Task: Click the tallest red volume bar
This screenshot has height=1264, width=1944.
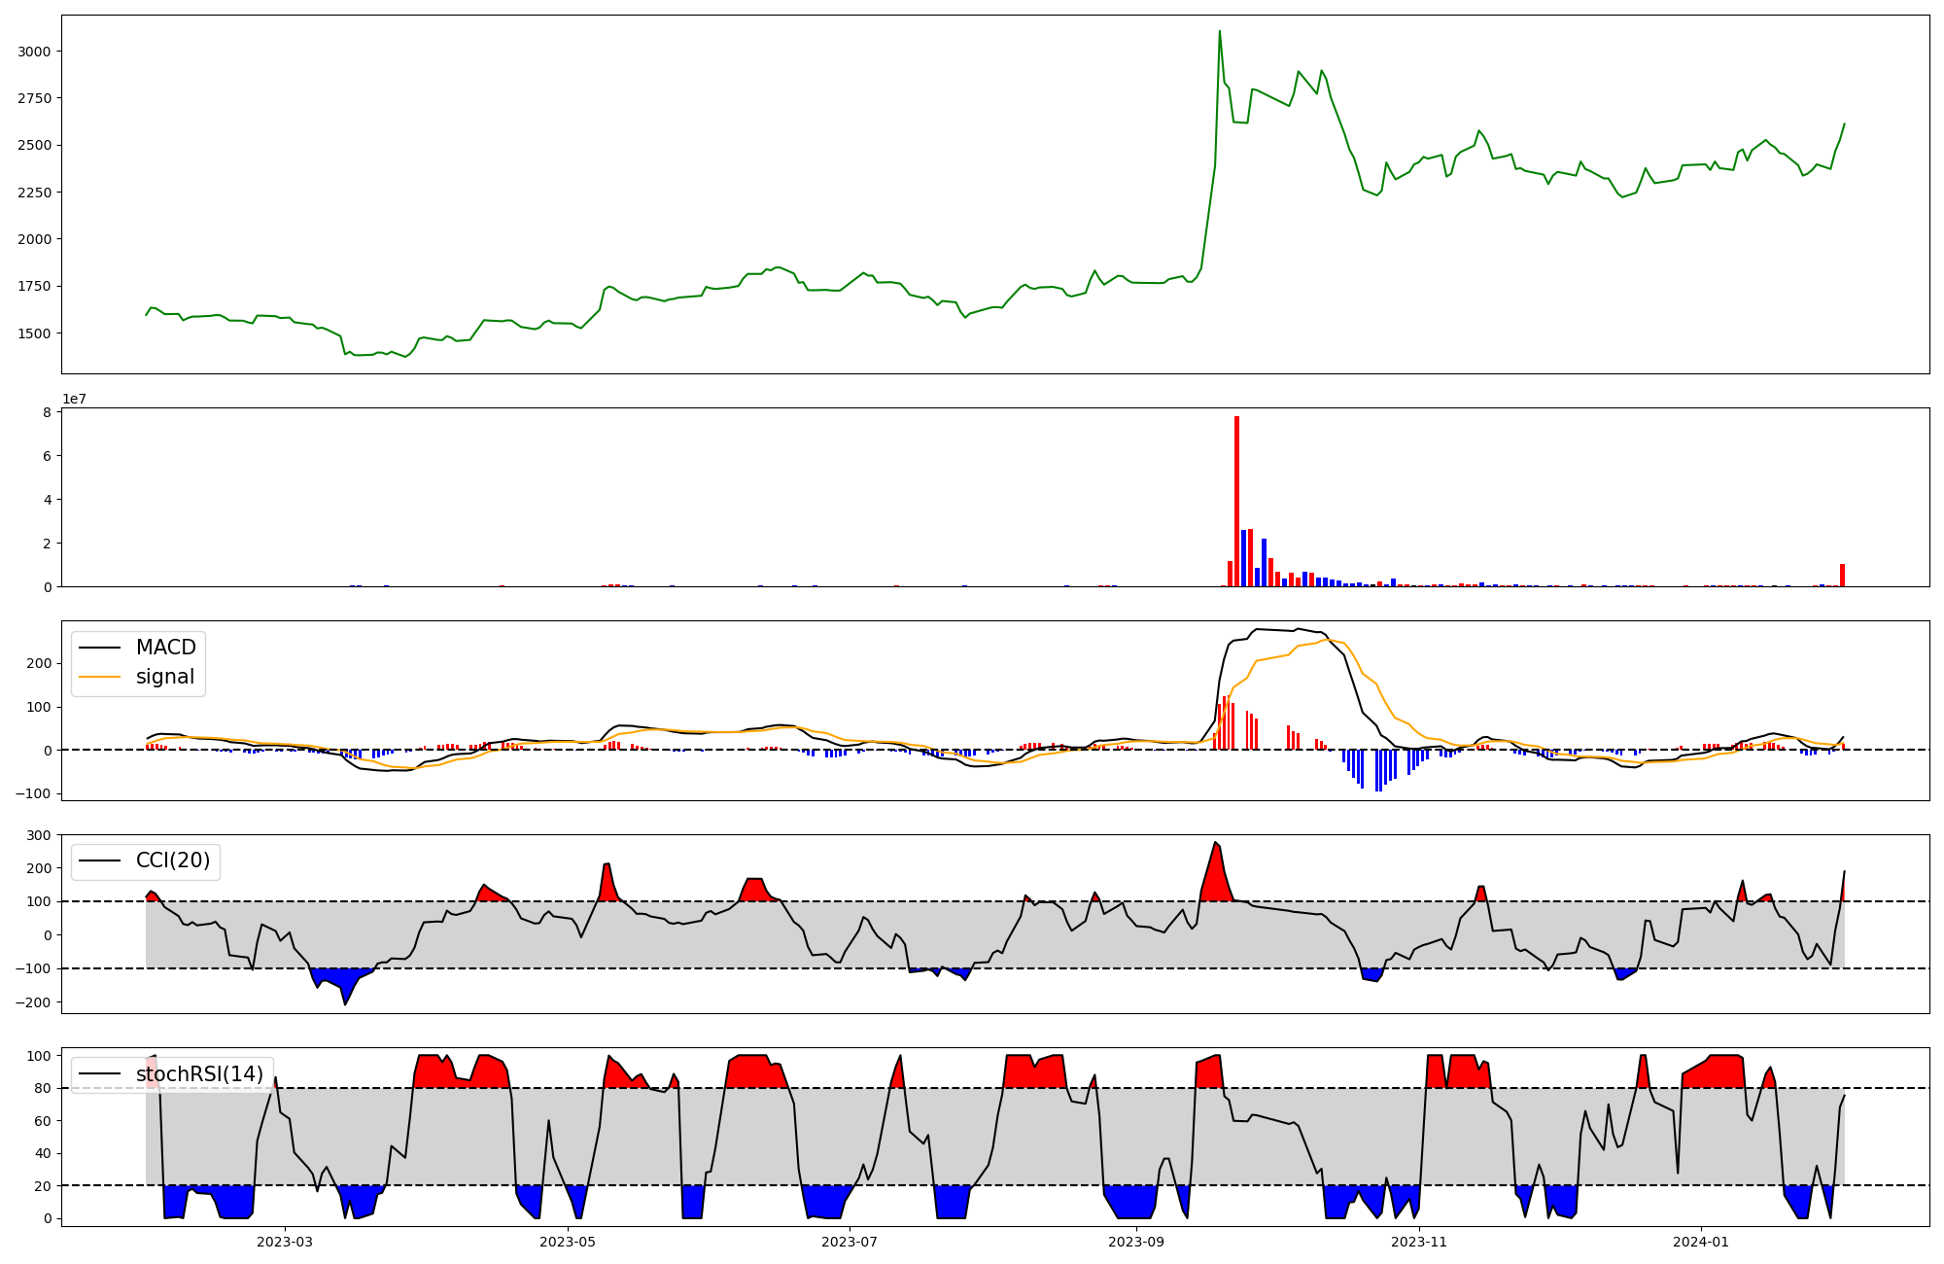Action: (x=1236, y=502)
